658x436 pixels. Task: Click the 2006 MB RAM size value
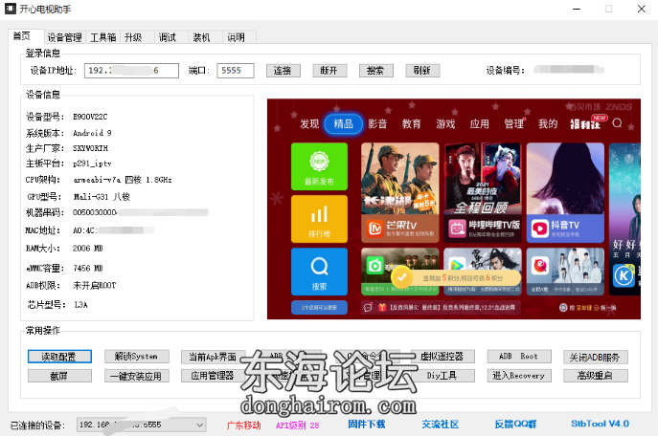coord(88,249)
